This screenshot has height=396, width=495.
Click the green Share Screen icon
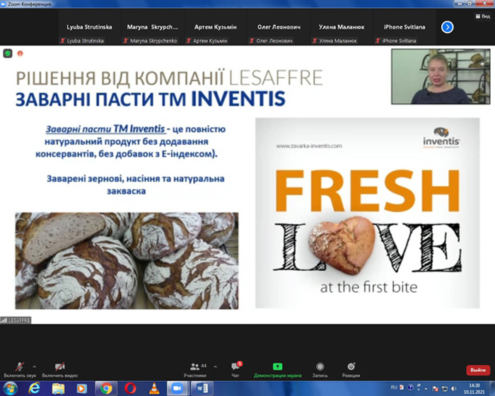click(x=277, y=366)
